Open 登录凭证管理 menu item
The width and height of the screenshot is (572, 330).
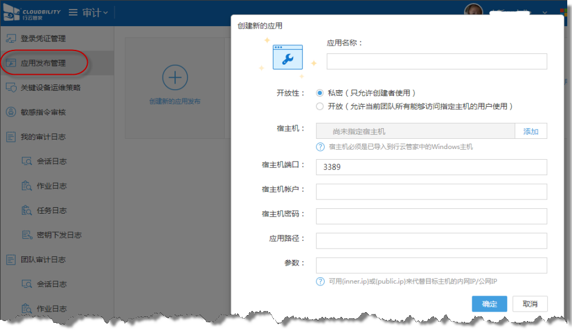point(43,39)
